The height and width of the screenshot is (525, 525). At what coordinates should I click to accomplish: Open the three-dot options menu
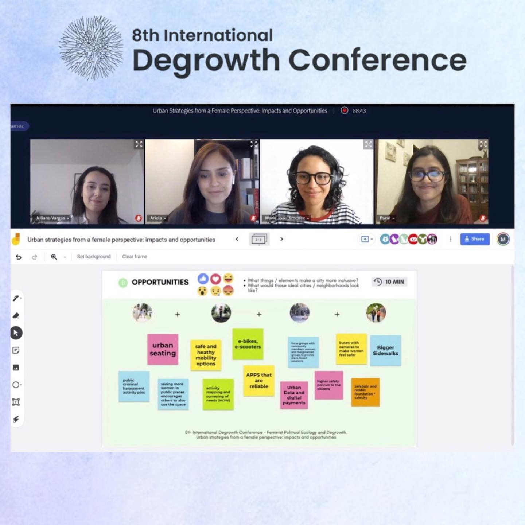[x=451, y=239]
